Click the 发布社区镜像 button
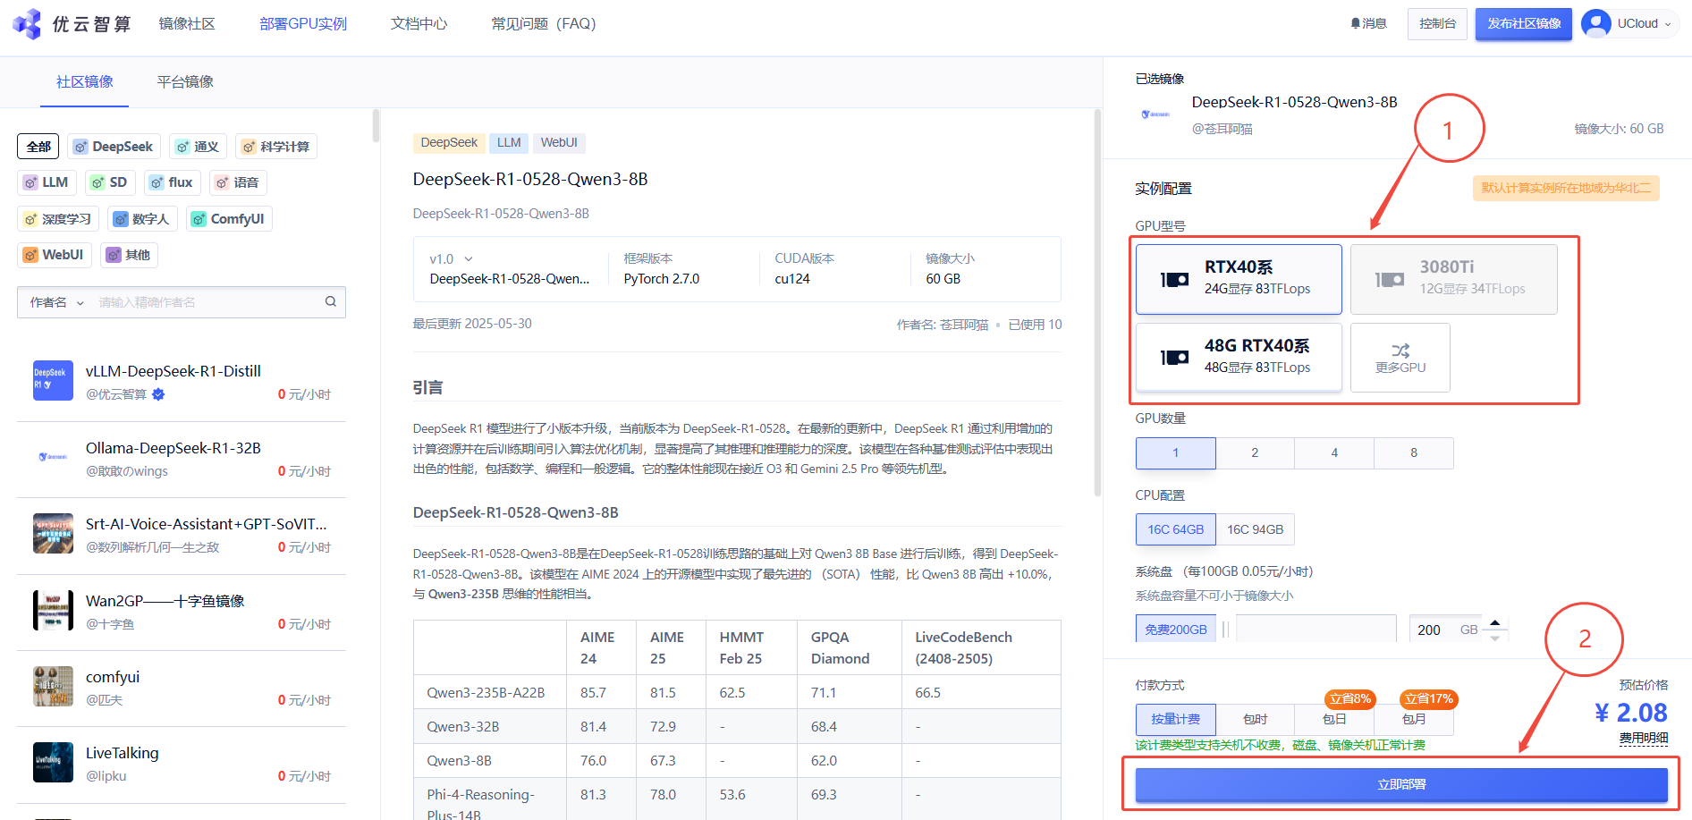This screenshot has height=820, width=1692. (x=1524, y=23)
